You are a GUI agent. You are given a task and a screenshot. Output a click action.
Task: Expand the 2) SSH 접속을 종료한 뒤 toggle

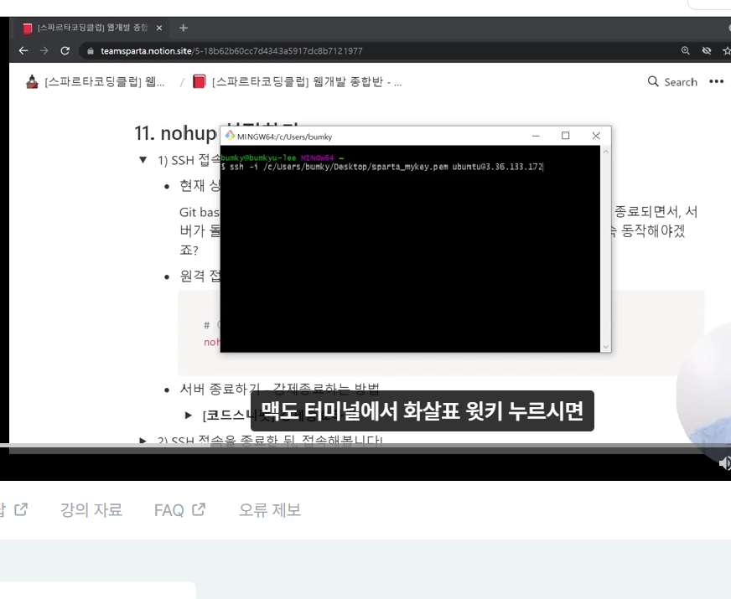(143, 440)
